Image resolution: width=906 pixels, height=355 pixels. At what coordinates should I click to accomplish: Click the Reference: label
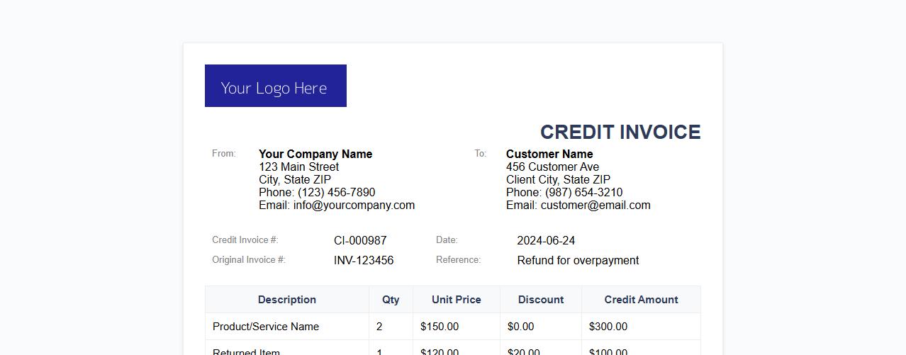pos(458,259)
